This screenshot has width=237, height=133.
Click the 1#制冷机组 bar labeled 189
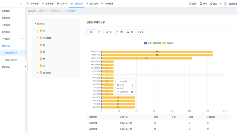pos(157,52)
